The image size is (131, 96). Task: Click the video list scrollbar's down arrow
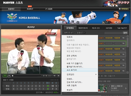128,72
